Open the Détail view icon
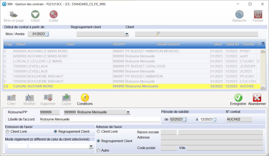 35,14
